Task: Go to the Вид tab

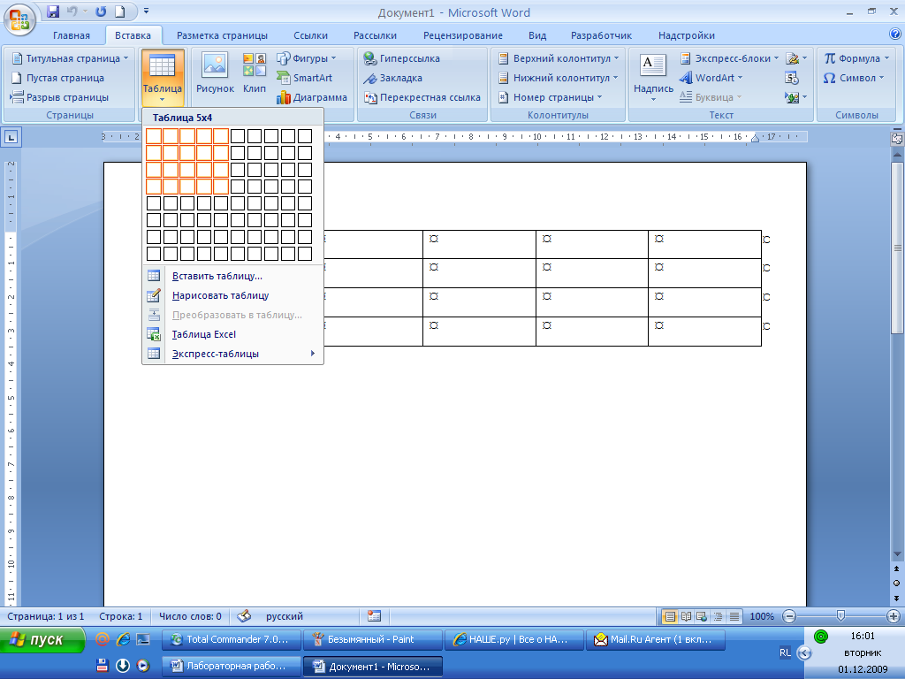Action: (537, 35)
